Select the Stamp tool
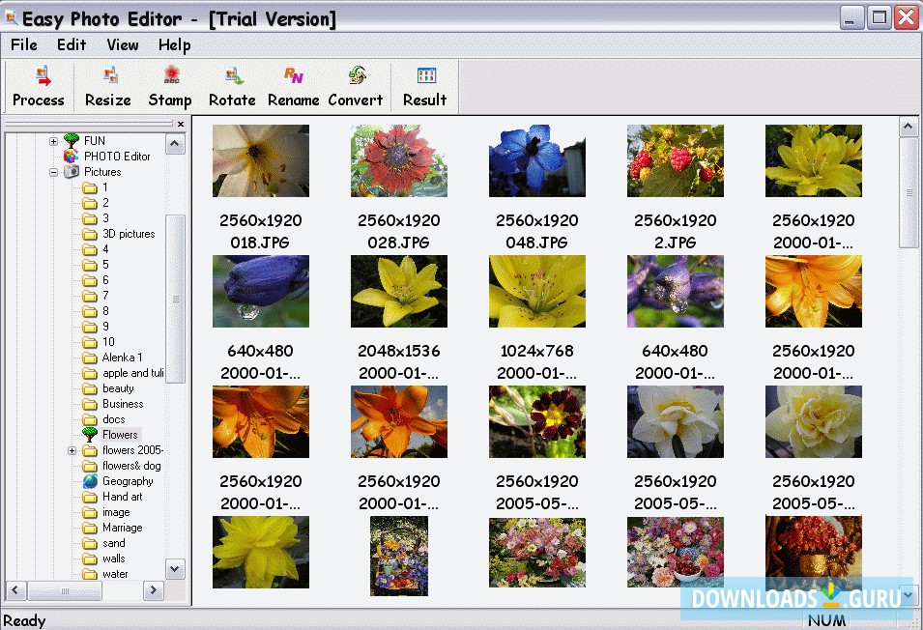This screenshot has width=923, height=630. click(170, 87)
